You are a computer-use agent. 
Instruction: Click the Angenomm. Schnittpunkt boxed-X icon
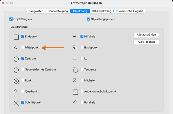tap(75, 92)
